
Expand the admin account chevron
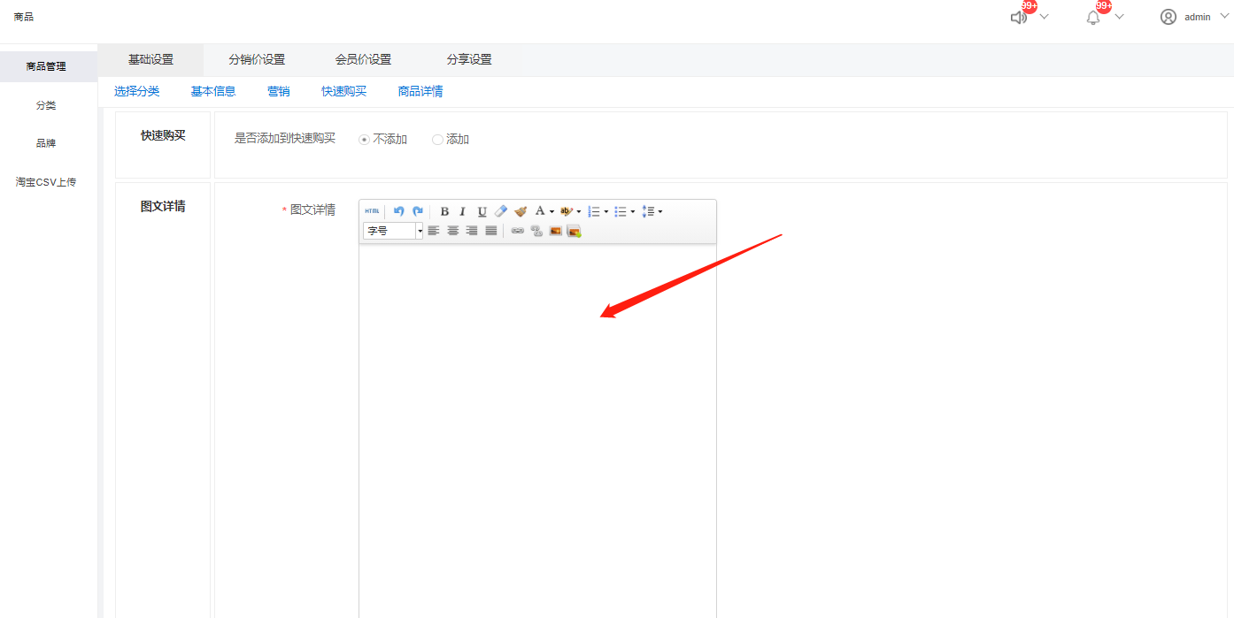(x=1225, y=17)
